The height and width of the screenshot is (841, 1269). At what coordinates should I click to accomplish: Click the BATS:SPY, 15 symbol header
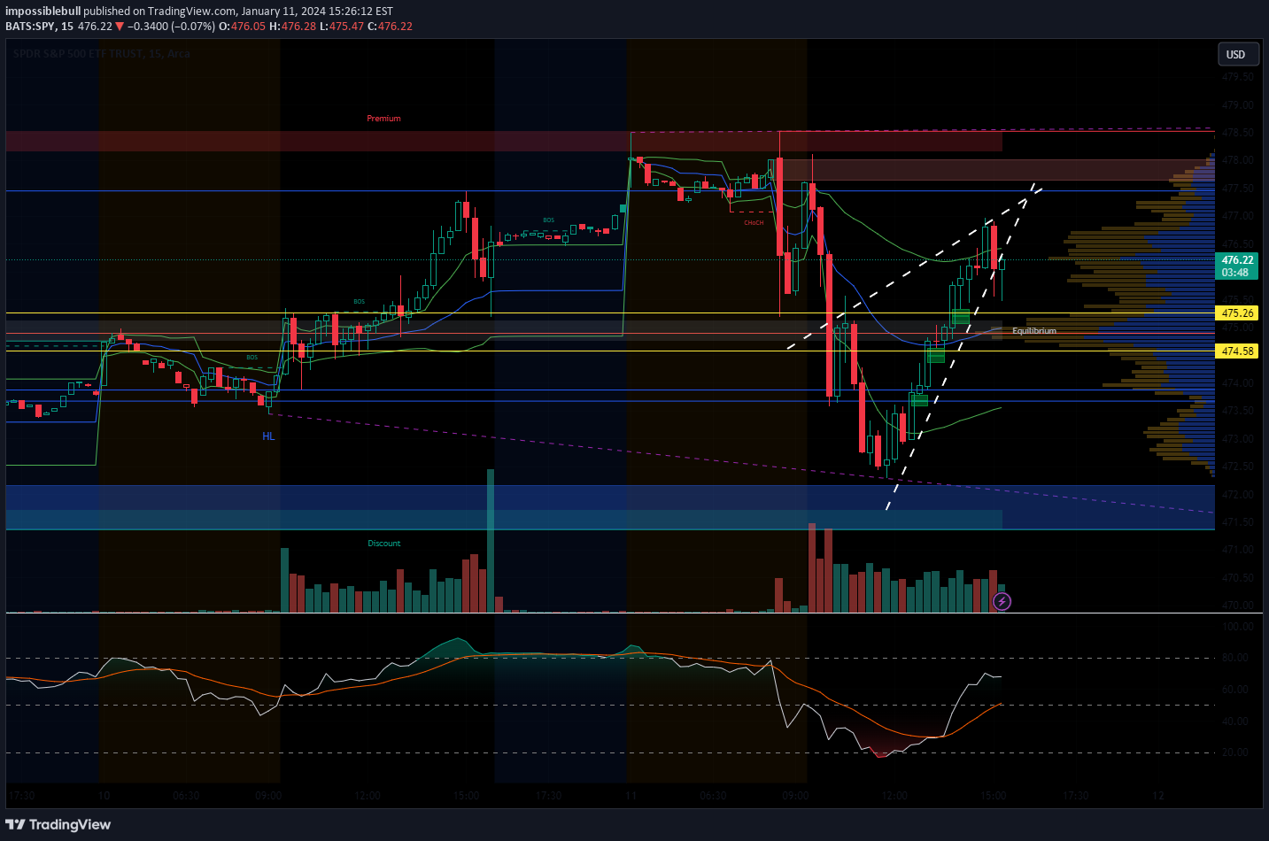click(x=39, y=27)
